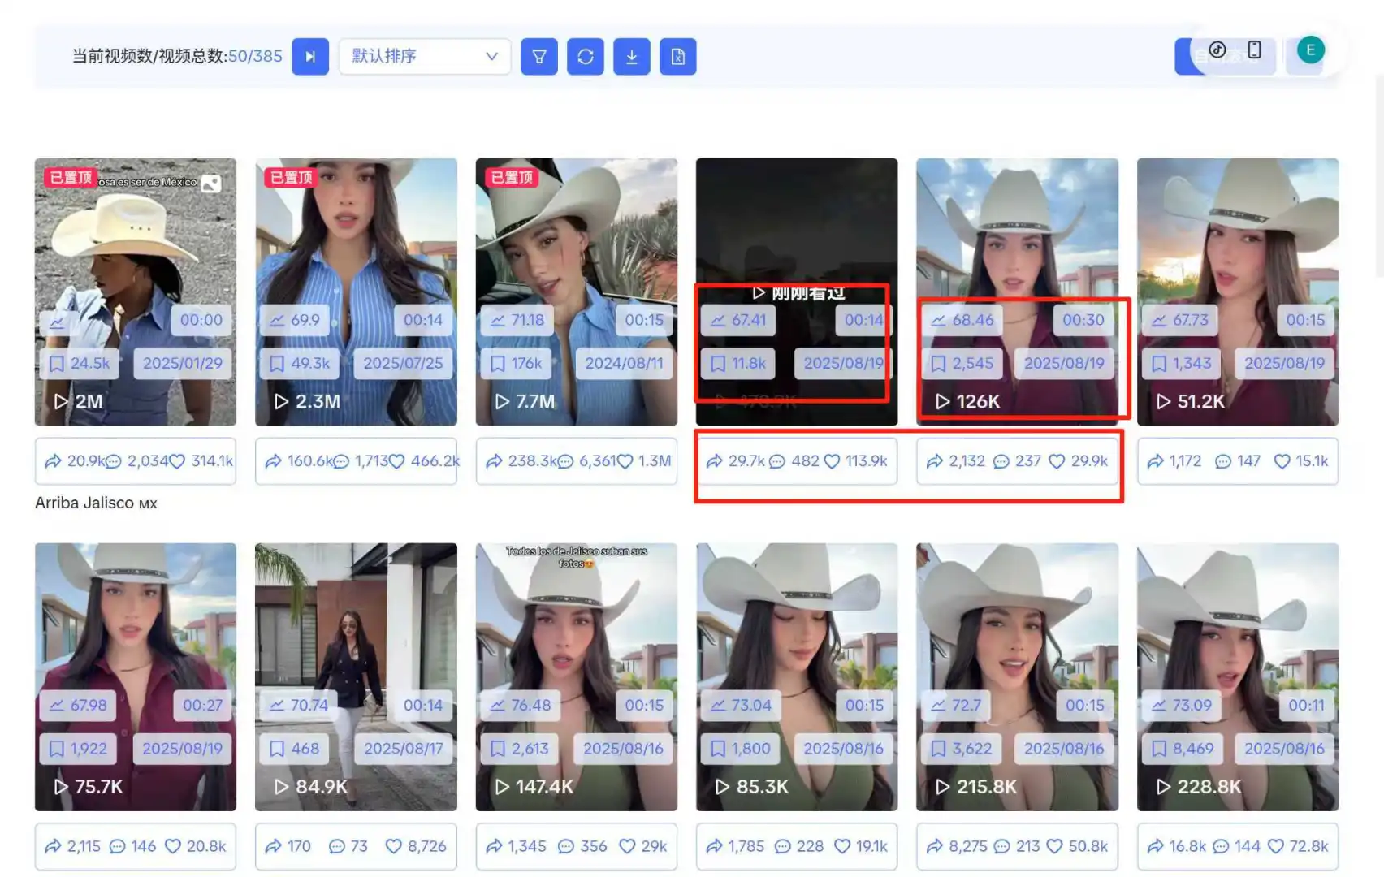
Task: Click the 2,115 share count
Action: [x=84, y=846]
